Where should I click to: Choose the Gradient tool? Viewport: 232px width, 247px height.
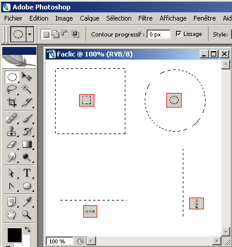point(27,144)
